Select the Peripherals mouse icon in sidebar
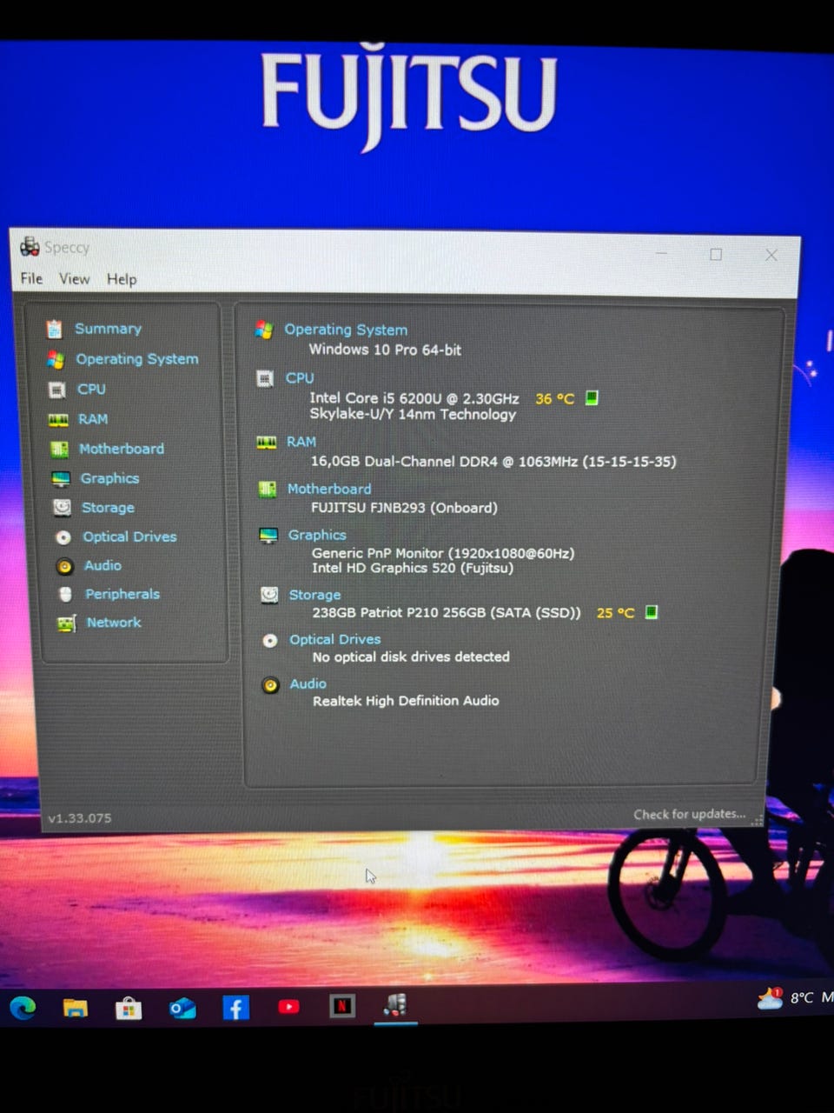Screen dimensions: 834x1113 click(65, 595)
